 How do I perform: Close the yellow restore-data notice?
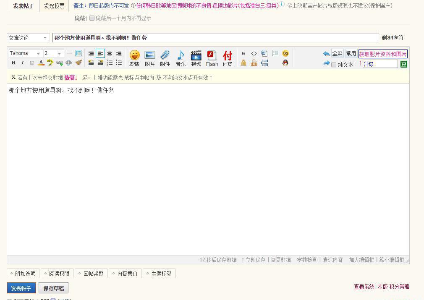(13, 77)
